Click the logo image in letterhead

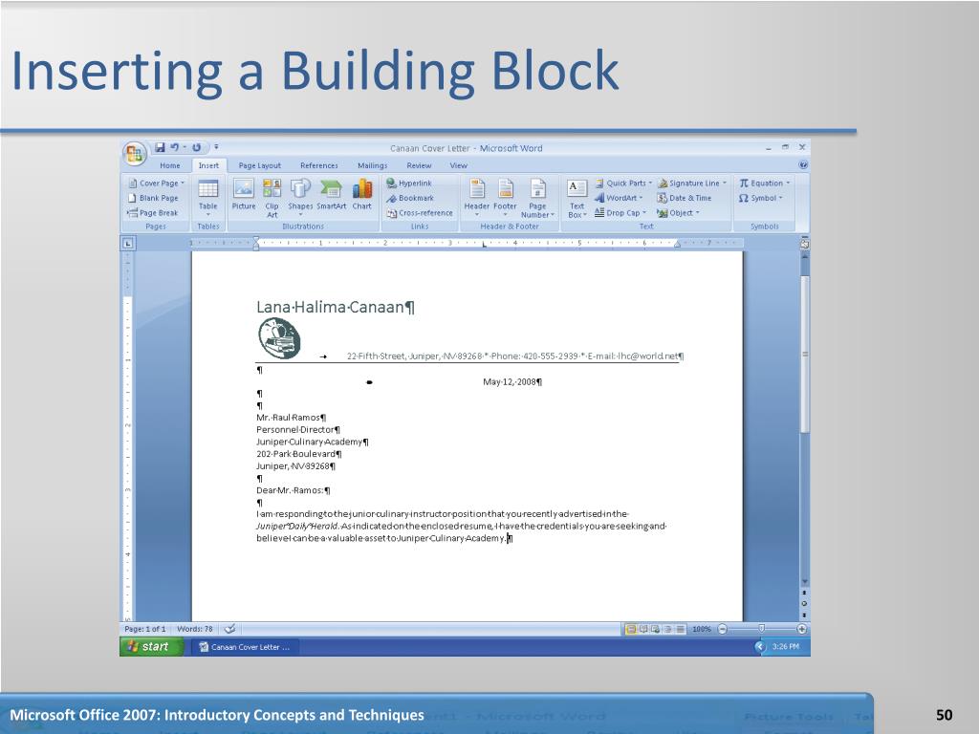click(279, 338)
